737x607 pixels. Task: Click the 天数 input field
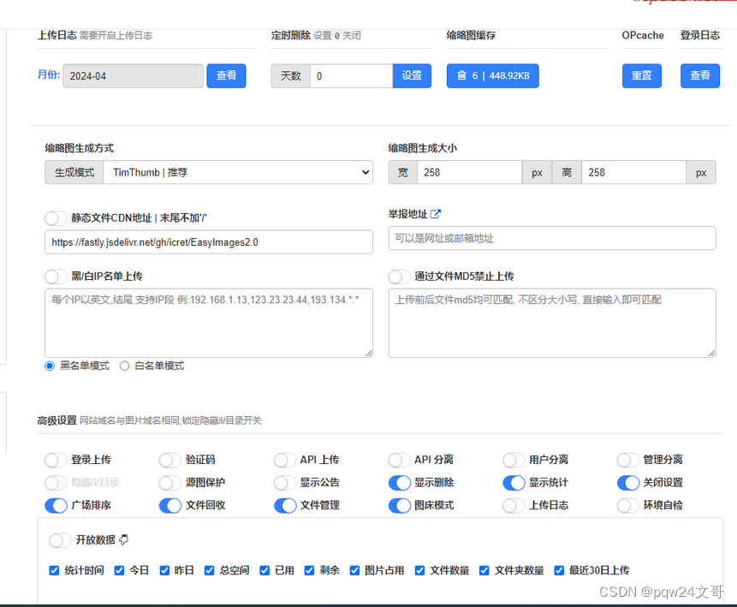pyautogui.click(x=351, y=75)
